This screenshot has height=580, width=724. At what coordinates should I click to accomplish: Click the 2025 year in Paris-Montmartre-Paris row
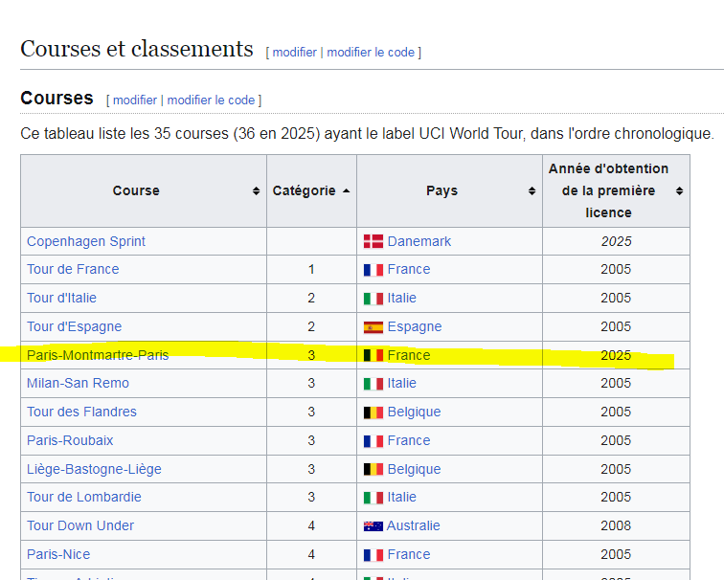pos(616,355)
